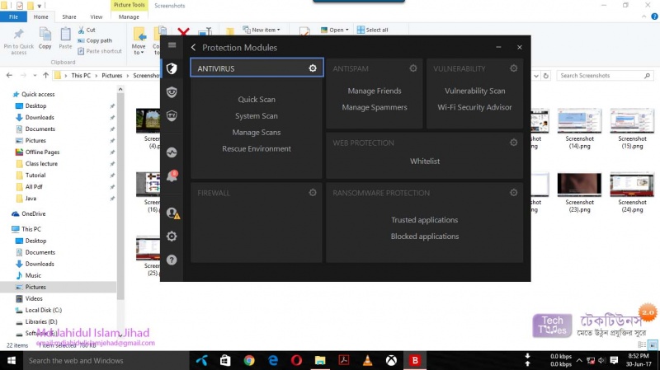The width and height of the screenshot is (660, 370).
Task: Click the Explorer Up arrow button
Action: (x=46, y=75)
